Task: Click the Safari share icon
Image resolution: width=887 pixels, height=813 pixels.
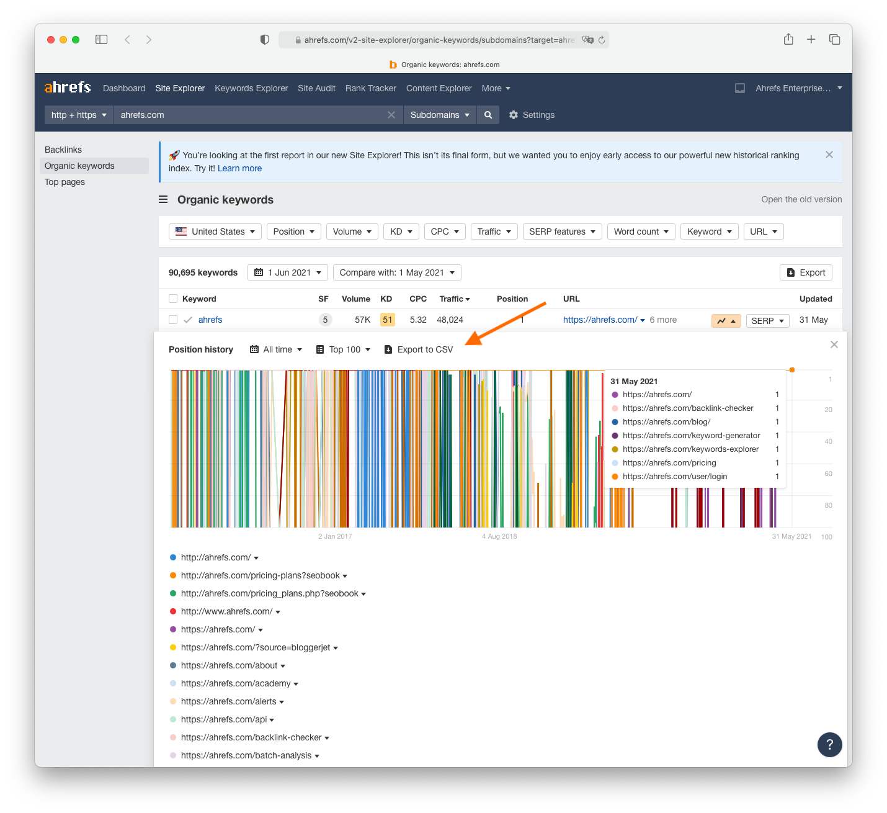Action: pos(788,39)
